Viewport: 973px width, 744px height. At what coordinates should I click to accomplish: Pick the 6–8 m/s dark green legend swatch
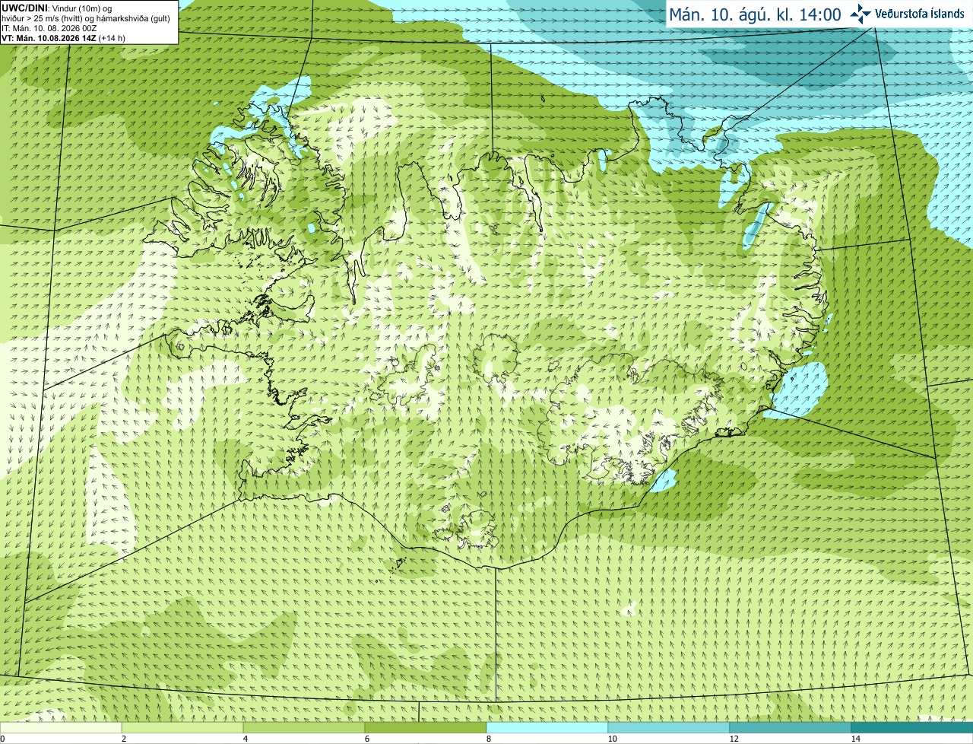coord(426,728)
